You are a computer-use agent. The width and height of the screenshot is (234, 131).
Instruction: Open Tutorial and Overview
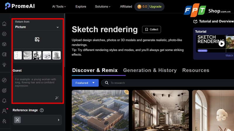click(x=216, y=21)
